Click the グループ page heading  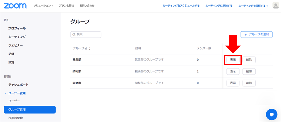click(80, 22)
